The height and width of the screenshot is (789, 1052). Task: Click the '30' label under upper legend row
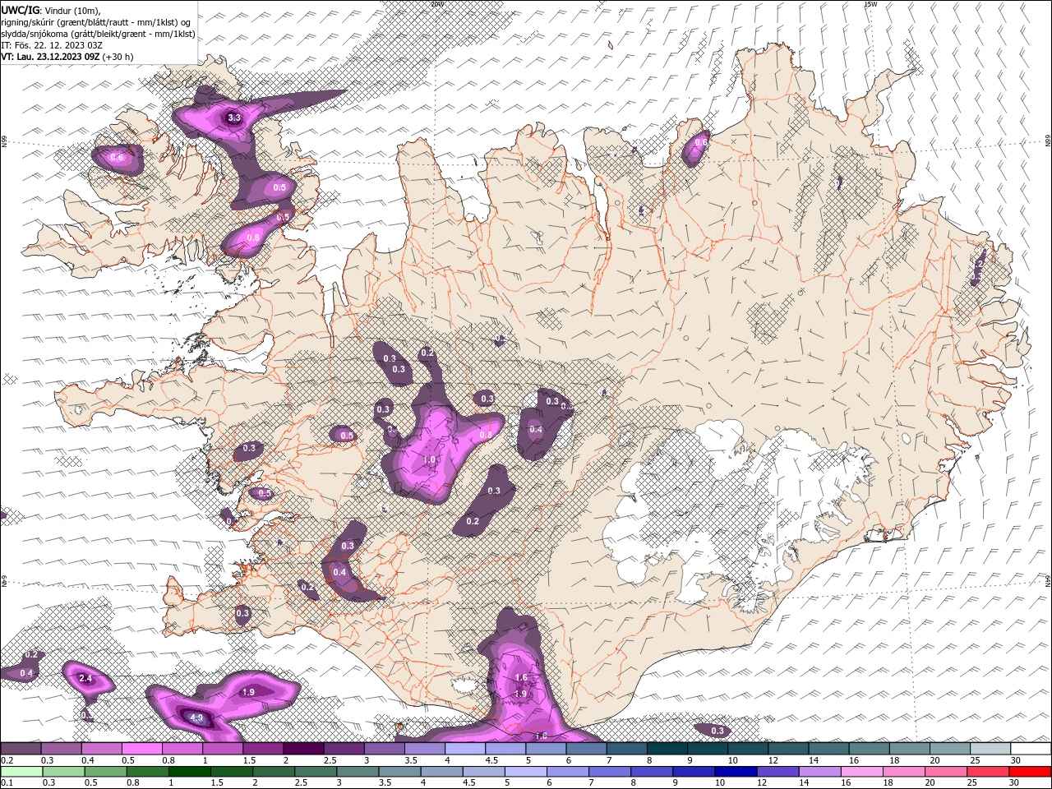point(1016,760)
